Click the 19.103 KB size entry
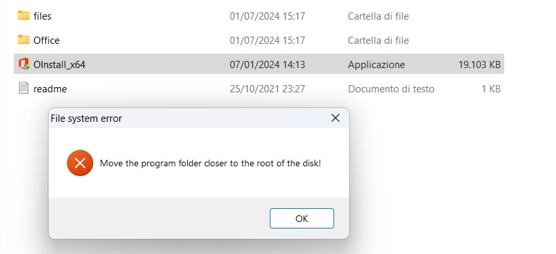Viewport: 556px width, 254px height. point(479,65)
